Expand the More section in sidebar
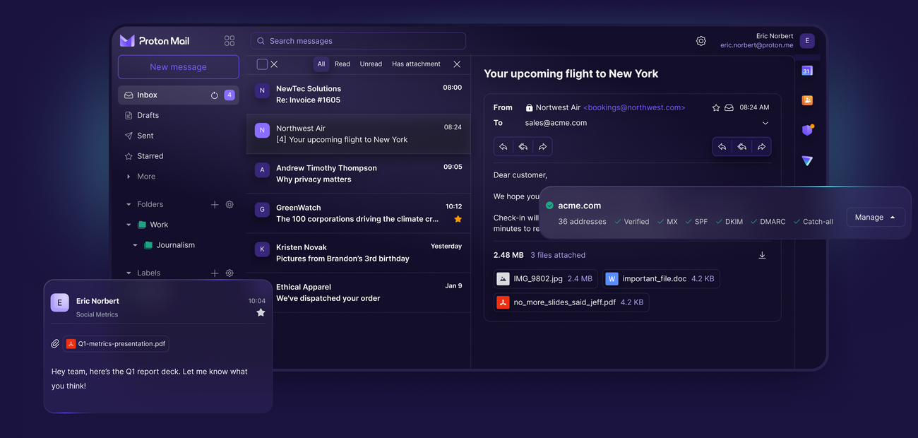This screenshot has width=918, height=438. 145,177
